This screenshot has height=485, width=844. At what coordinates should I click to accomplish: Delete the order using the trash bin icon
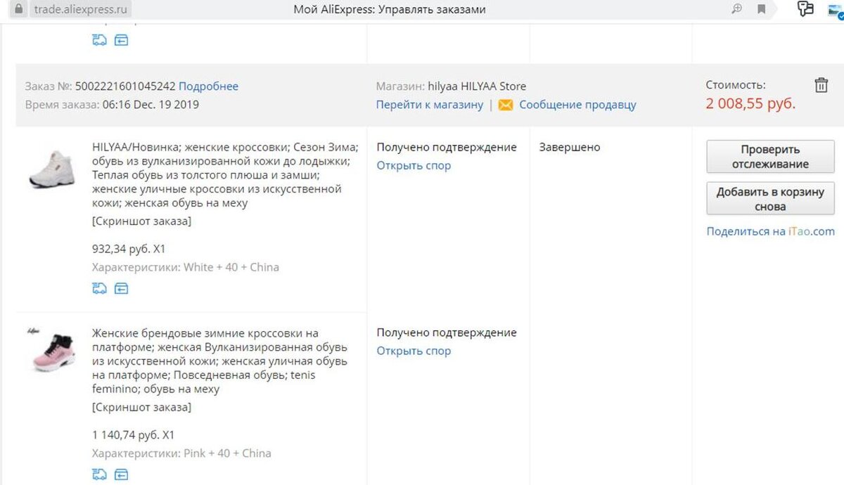821,86
